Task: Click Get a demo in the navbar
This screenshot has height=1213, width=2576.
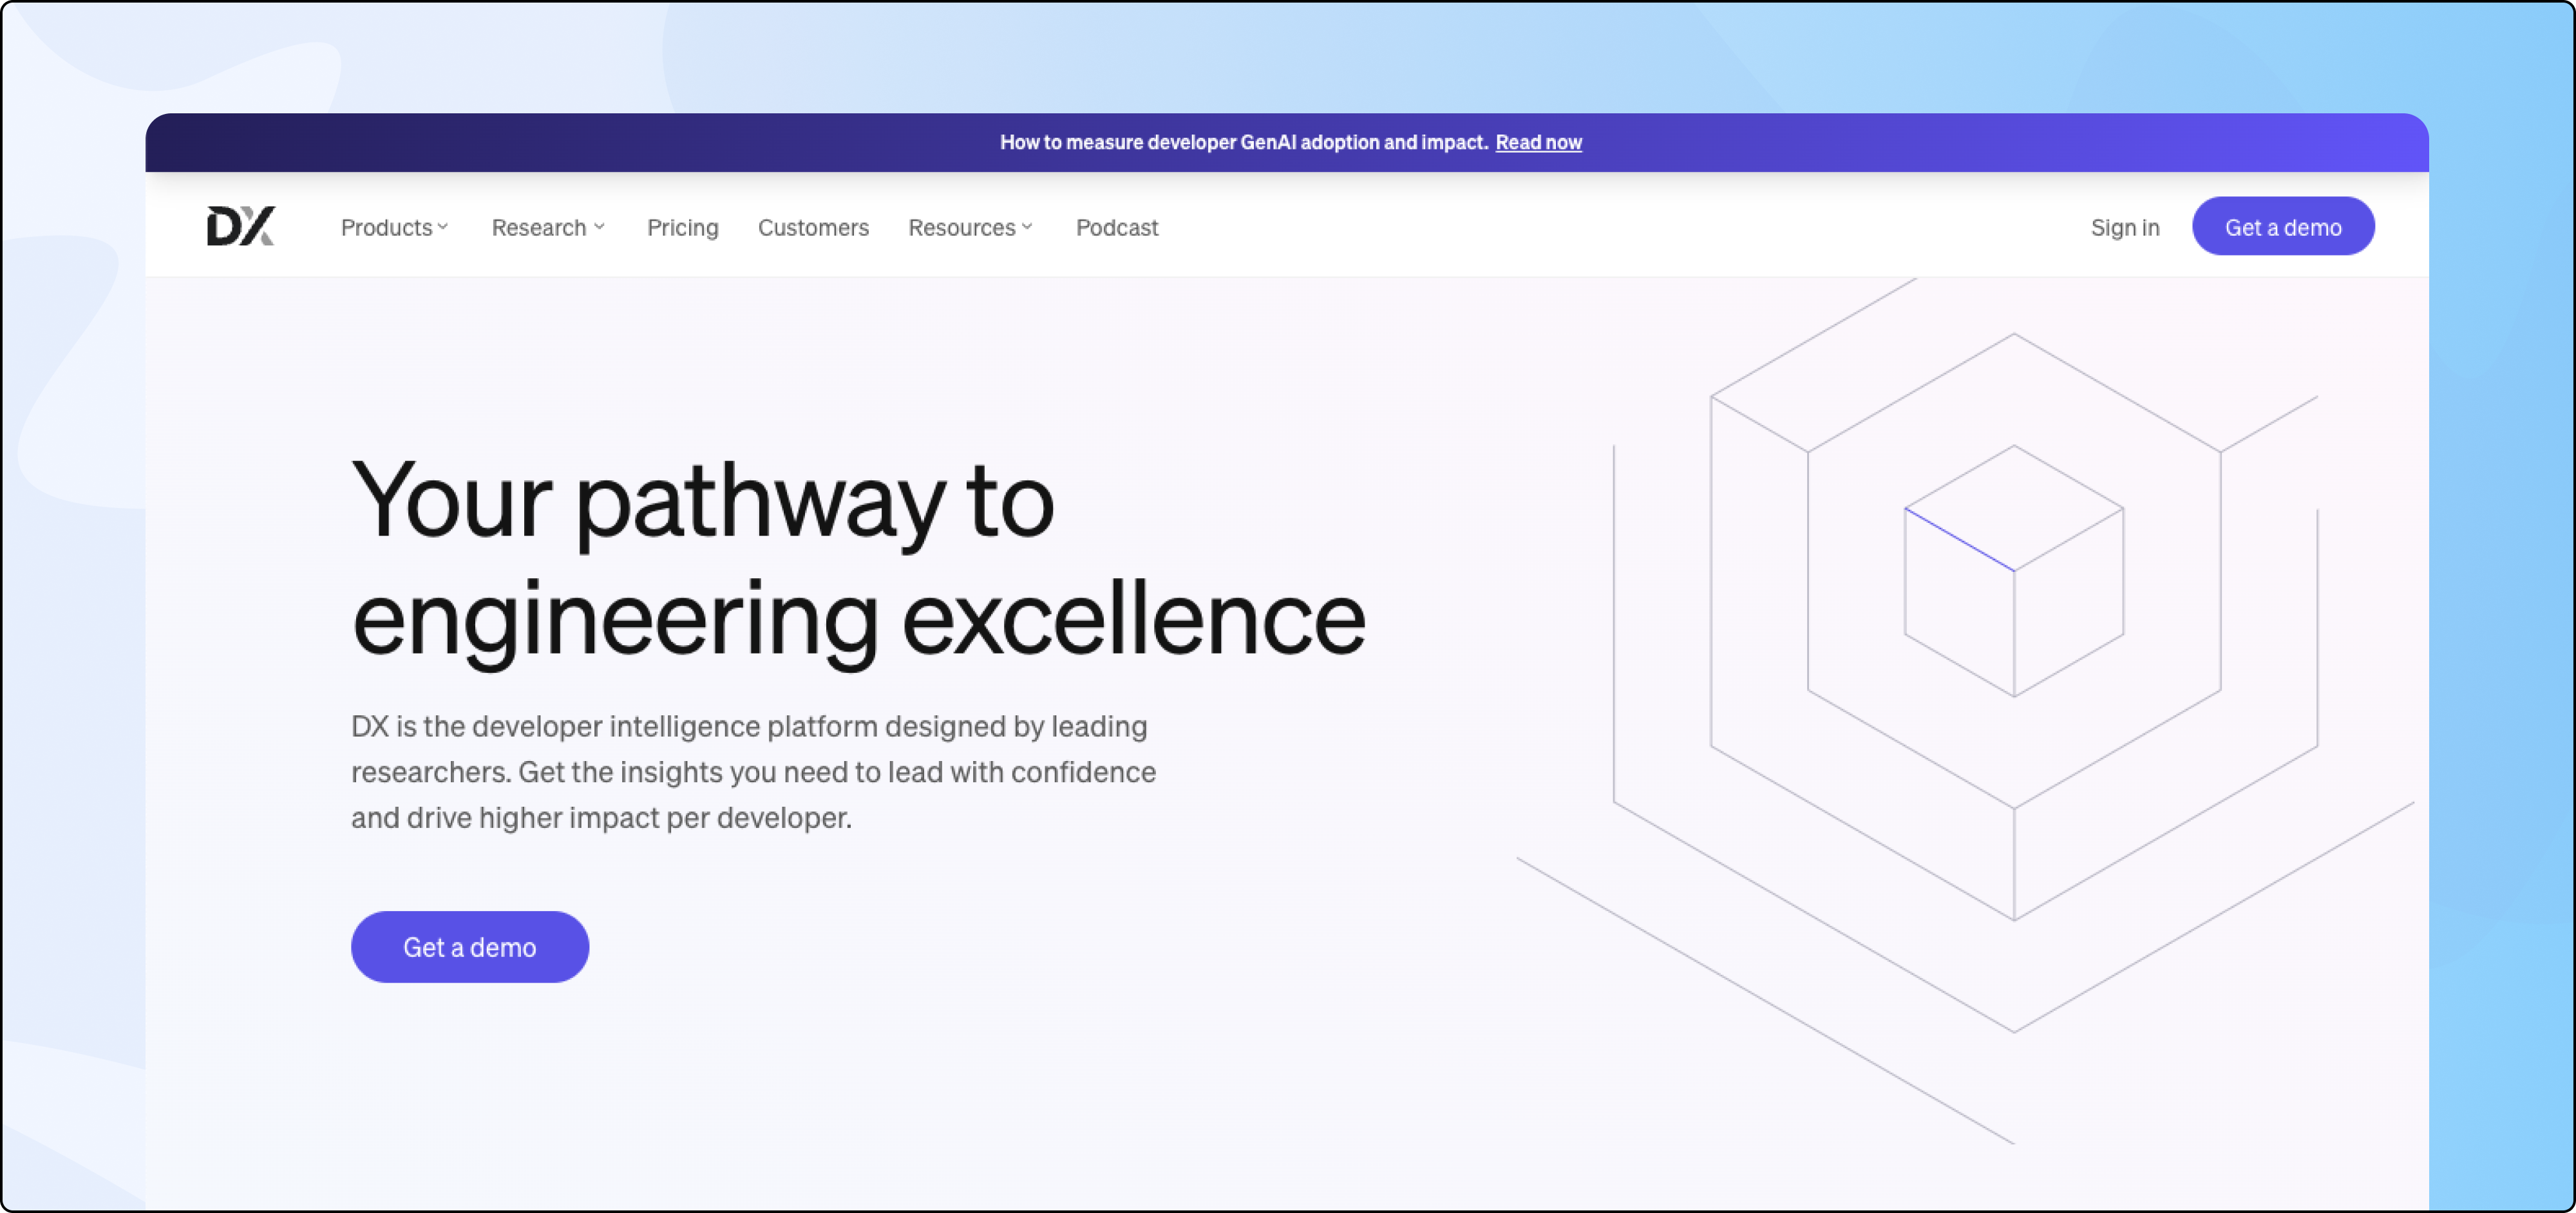Action: click(2282, 227)
